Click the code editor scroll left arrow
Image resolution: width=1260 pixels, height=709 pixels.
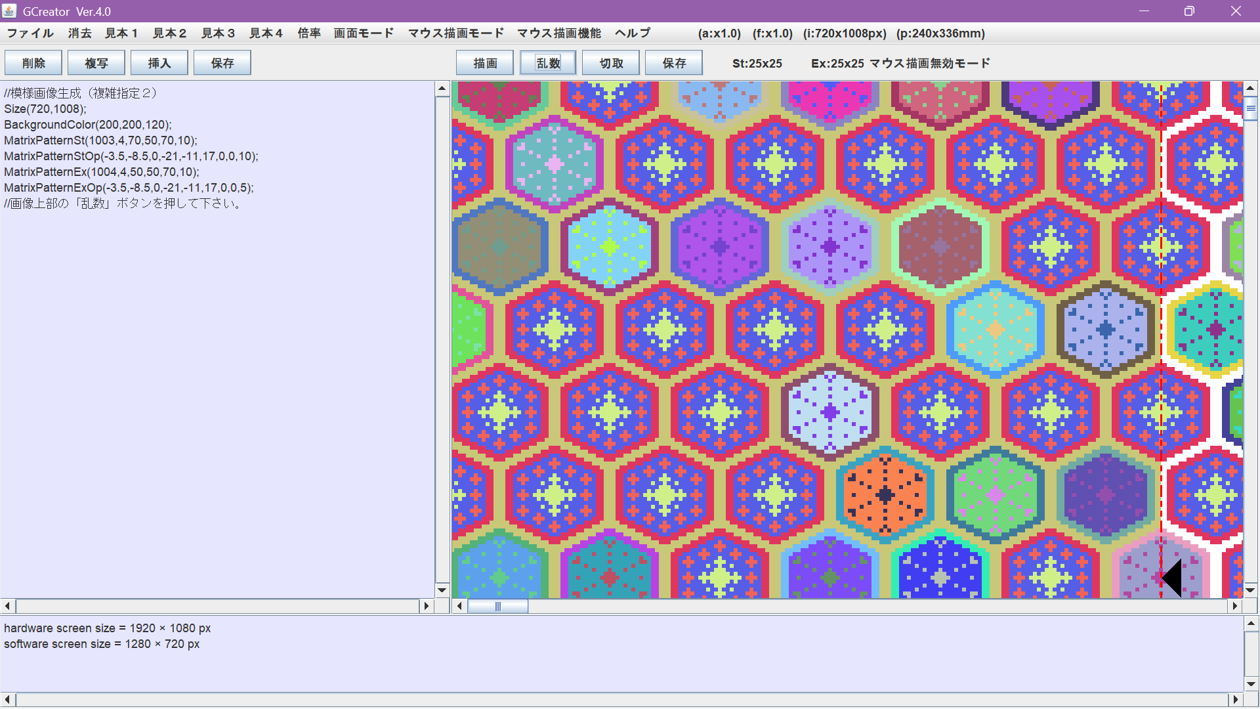pyautogui.click(x=8, y=606)
